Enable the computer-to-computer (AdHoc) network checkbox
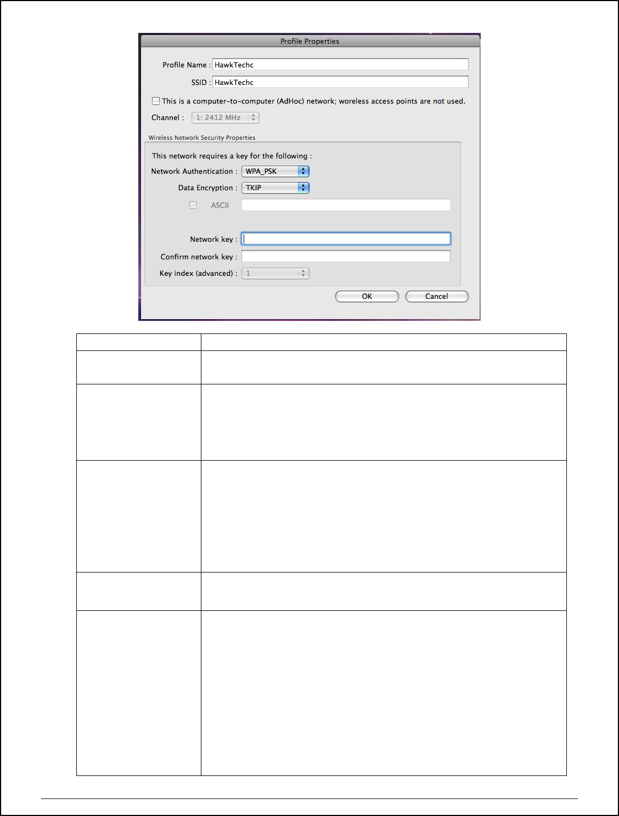 click(156, 101)
